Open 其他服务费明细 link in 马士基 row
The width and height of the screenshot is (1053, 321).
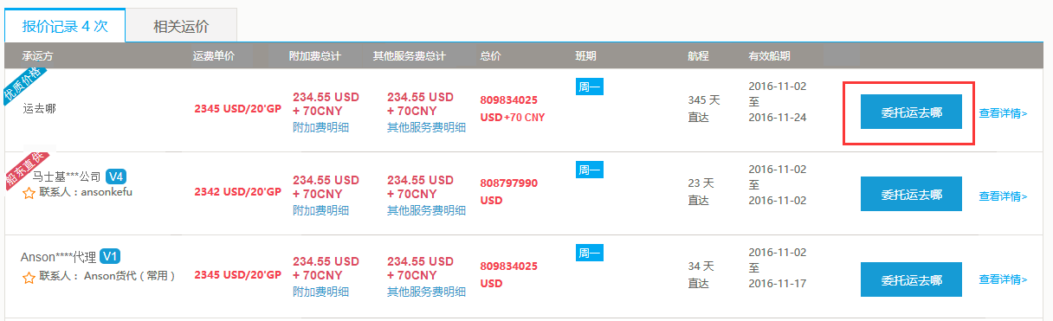426,210
